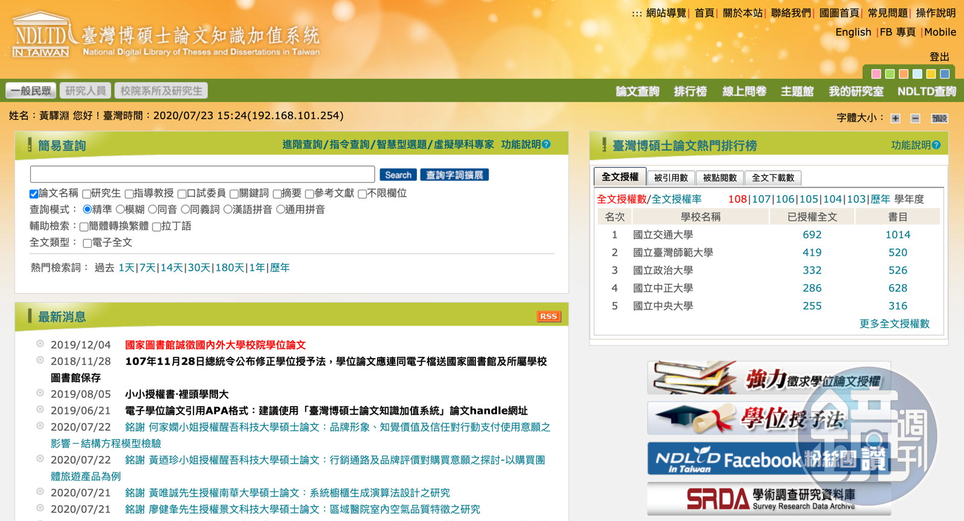Switch to the 全文下載數 tab
The width and height of the screenshot is (964, 521).
(x=772, y=177)
